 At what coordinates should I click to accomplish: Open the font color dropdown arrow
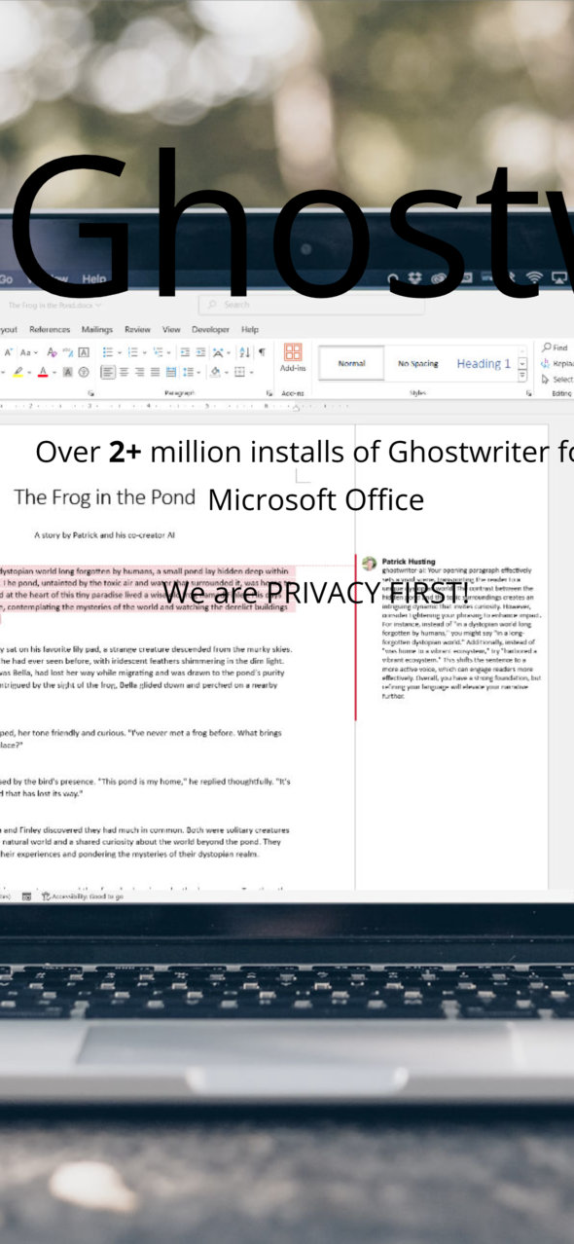point(54,371)
